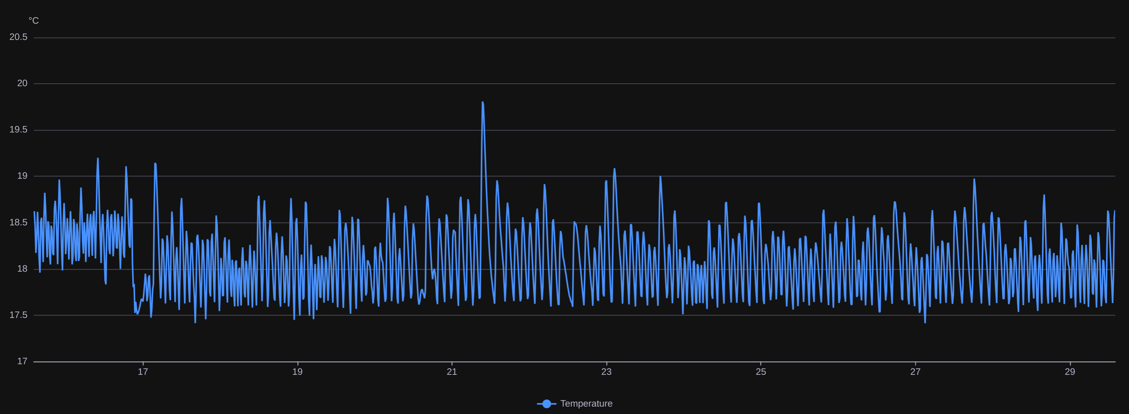Click the x-axis label 25

pyautogui.click(x=761, y=372)
